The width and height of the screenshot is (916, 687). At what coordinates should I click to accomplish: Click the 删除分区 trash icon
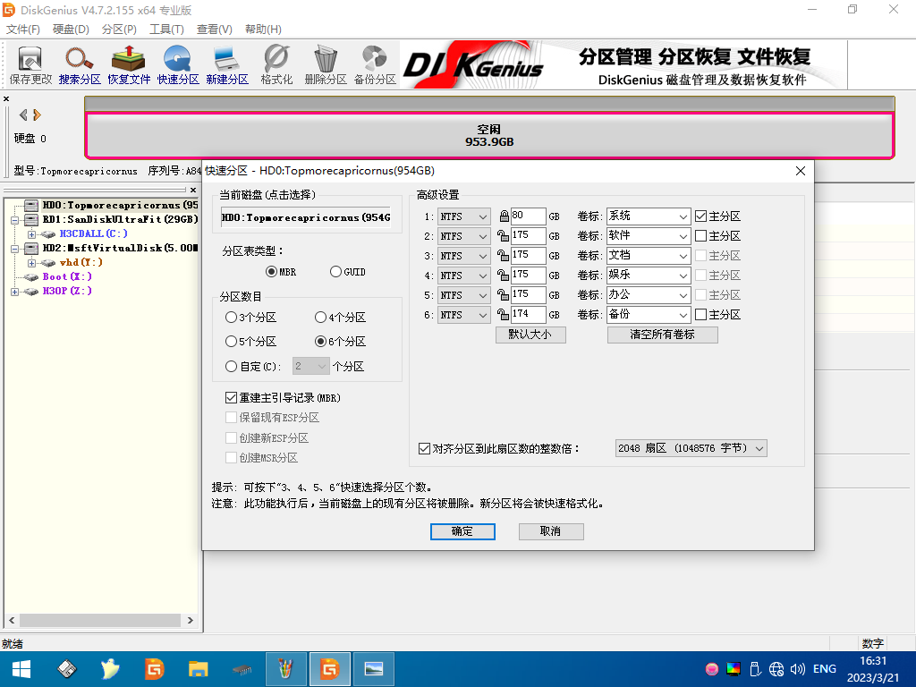pos(326,65)
